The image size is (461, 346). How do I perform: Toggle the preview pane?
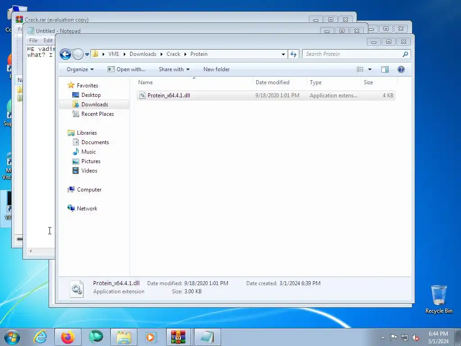click(385, 69)
